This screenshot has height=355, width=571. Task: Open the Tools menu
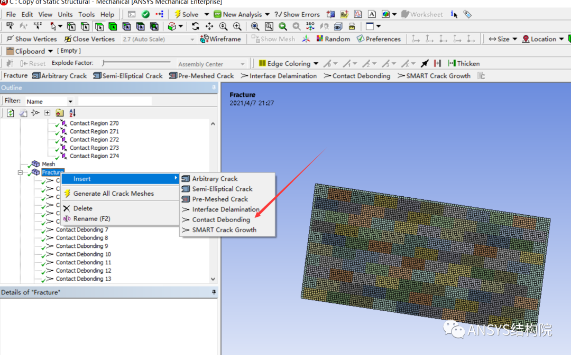[x=86, y=15]
